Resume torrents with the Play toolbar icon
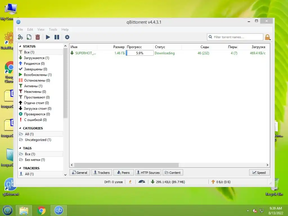Image resolution: width=288 pixels, height=216 pixels. 48,37
